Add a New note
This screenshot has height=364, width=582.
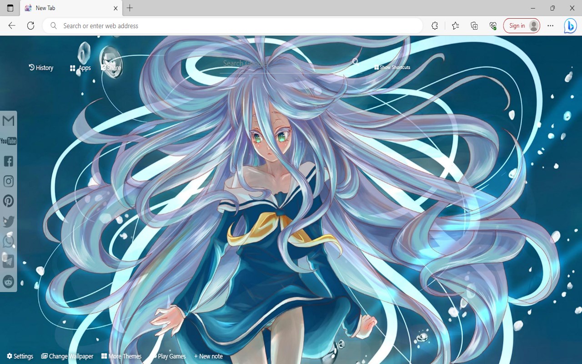pyautogui.click(x=208, y=356)
